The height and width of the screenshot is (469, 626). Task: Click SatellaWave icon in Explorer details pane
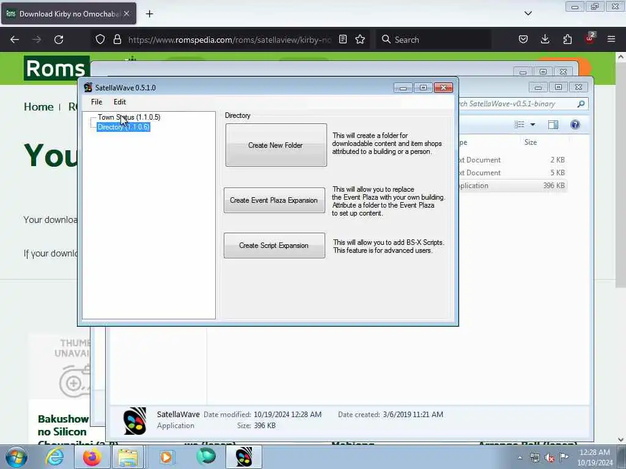[135, 421]
